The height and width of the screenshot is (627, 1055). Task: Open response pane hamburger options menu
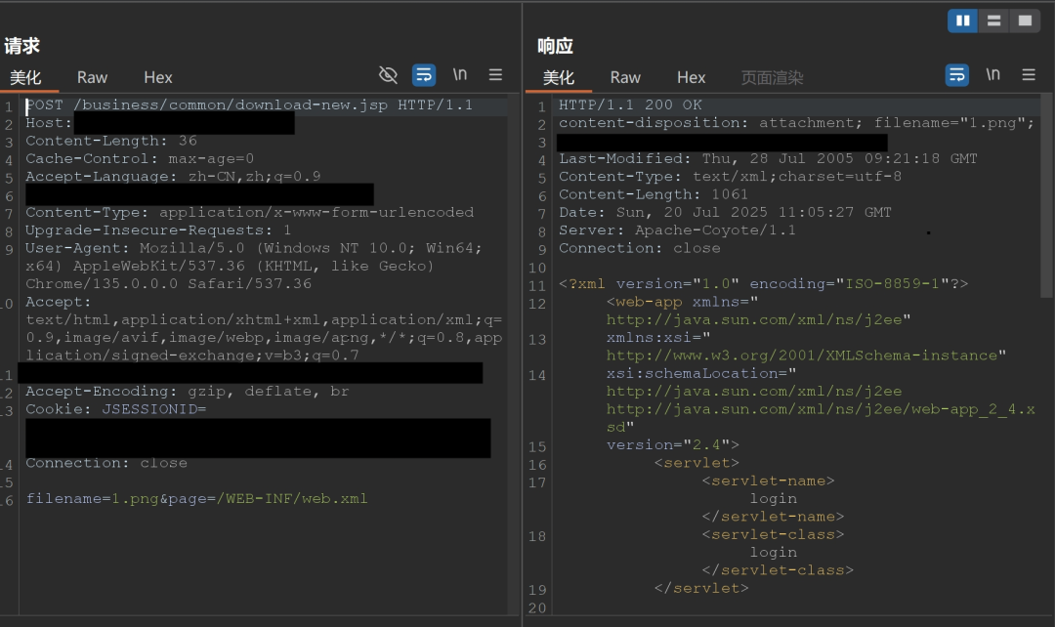click(x=1029, y=74)
